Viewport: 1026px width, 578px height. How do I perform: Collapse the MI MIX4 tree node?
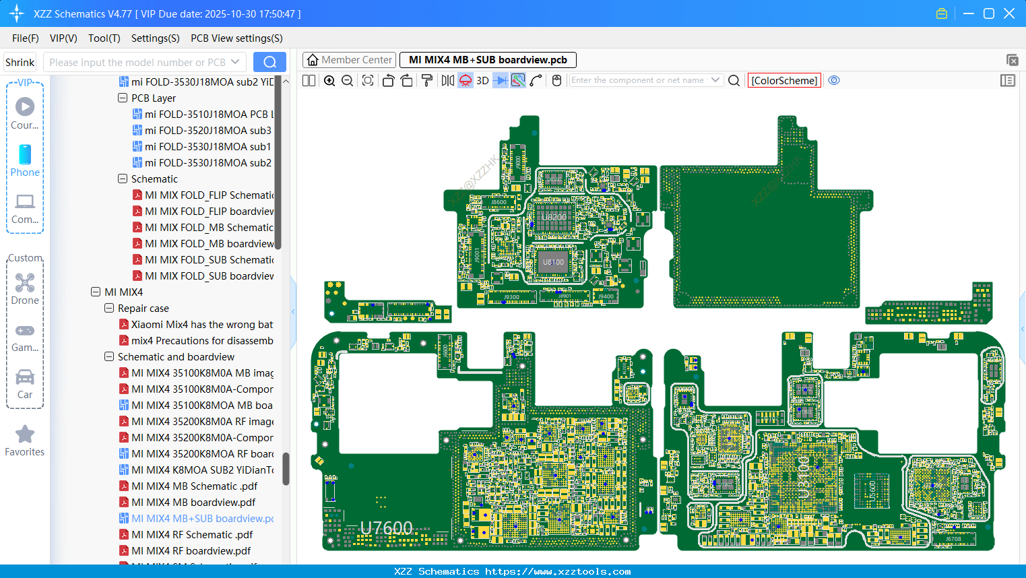96,292
